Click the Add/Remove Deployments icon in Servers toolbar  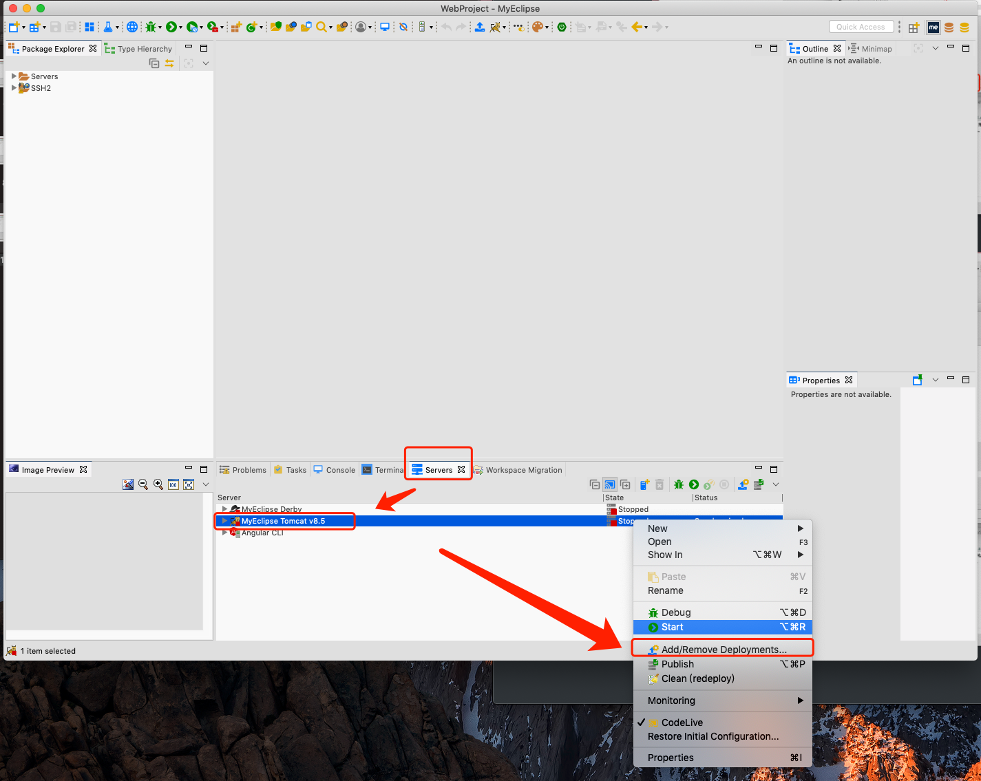pyautogui.click(x=743, y=484)
